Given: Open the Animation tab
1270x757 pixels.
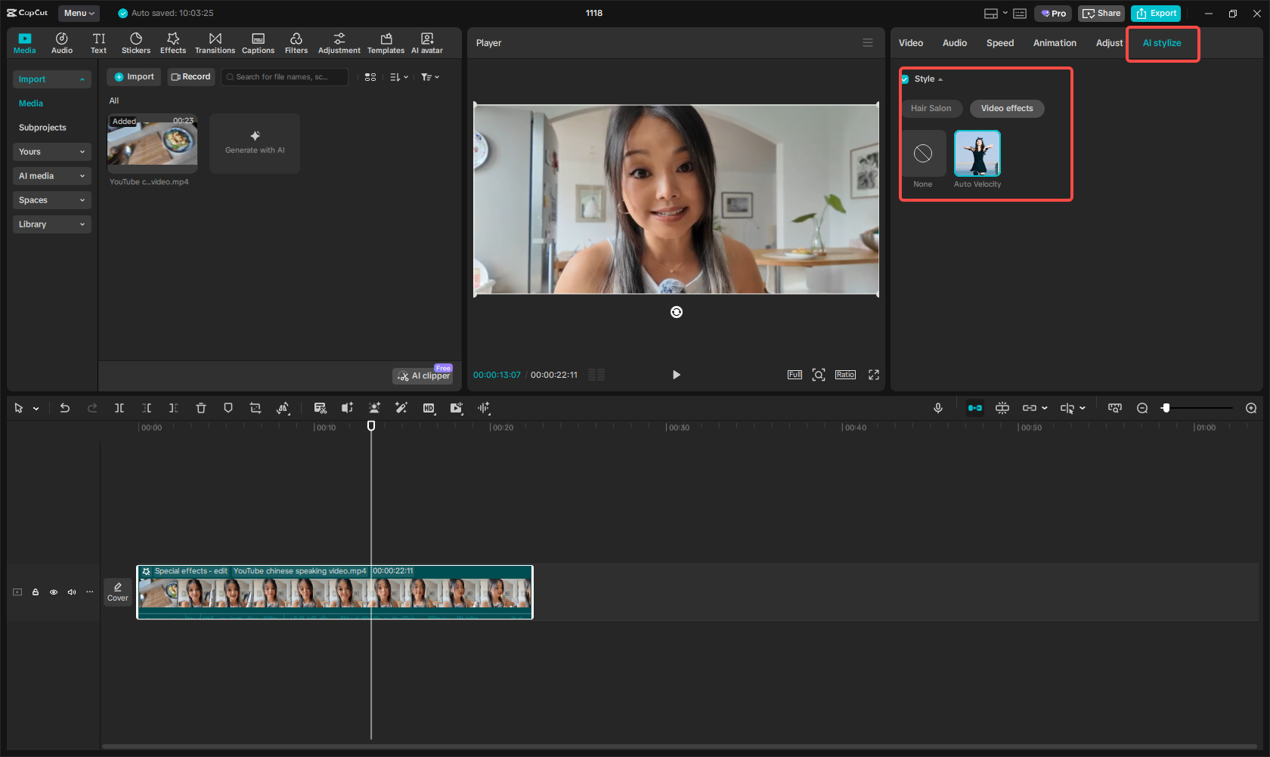Looking at the screenshot, I should pos(1055,43).
